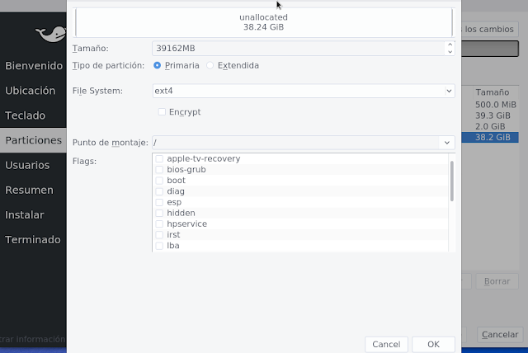528x353 pixels.
Task: Click the flags list scrollbar
Action: (452, 181)
